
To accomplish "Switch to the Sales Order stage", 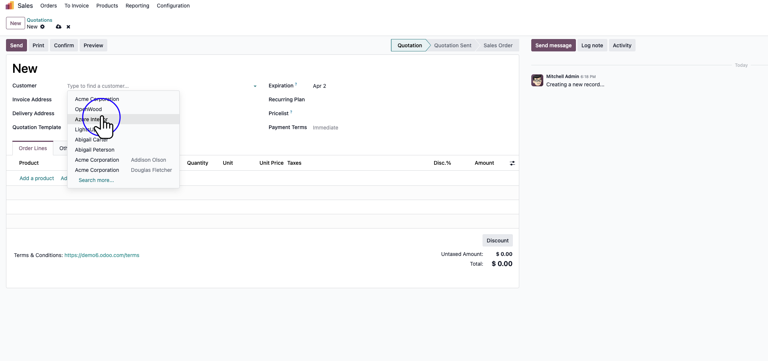I will (x=498, y=45).
